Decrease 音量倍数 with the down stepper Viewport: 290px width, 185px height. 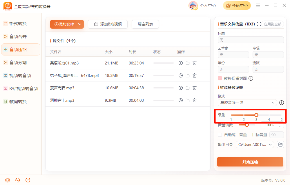point(280,127)
